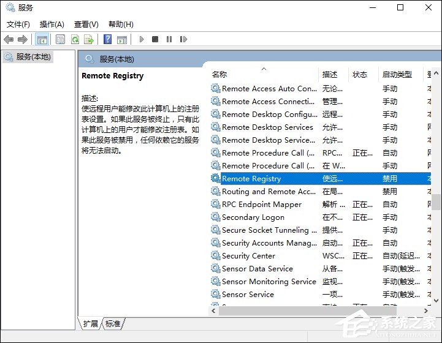This screenshot has height=343, width=442.
Task: Open the 帮助(H) menu
Action: 121,24
